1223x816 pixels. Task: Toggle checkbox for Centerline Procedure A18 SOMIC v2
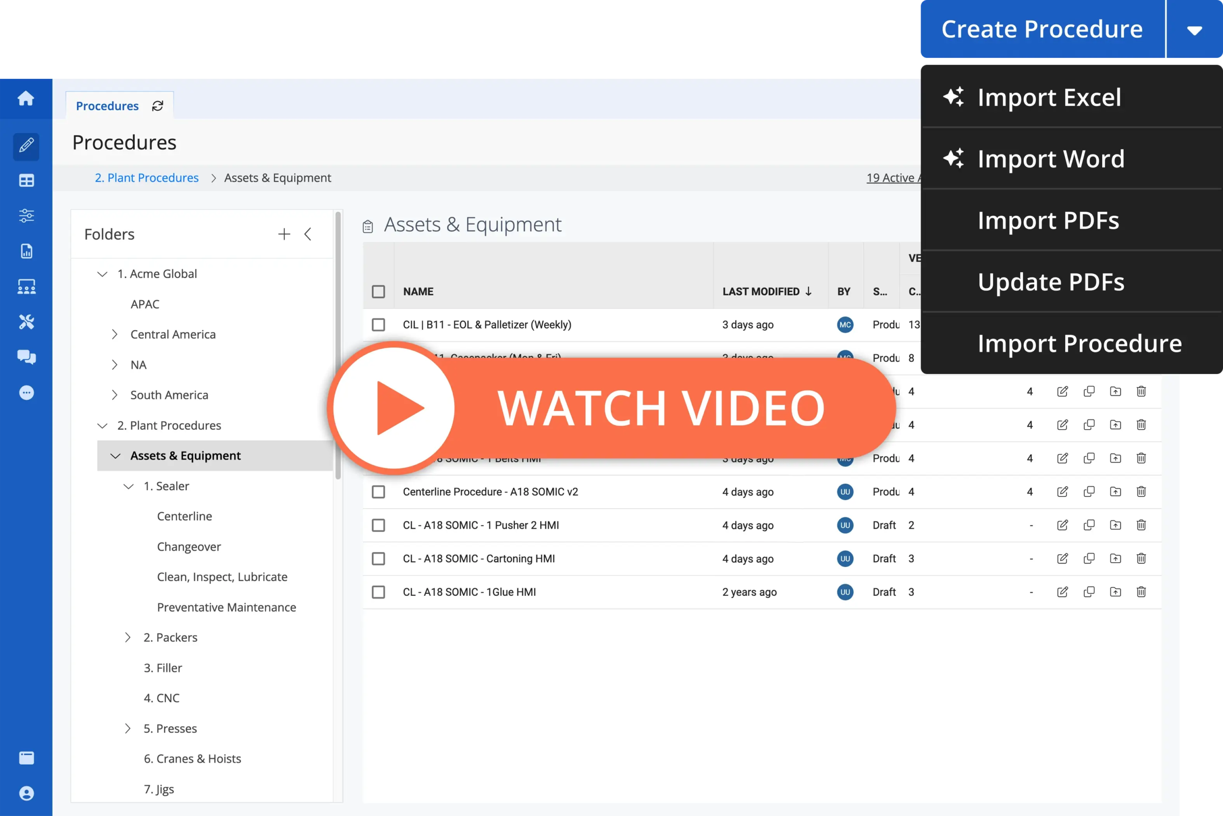(x=380, y=492)
